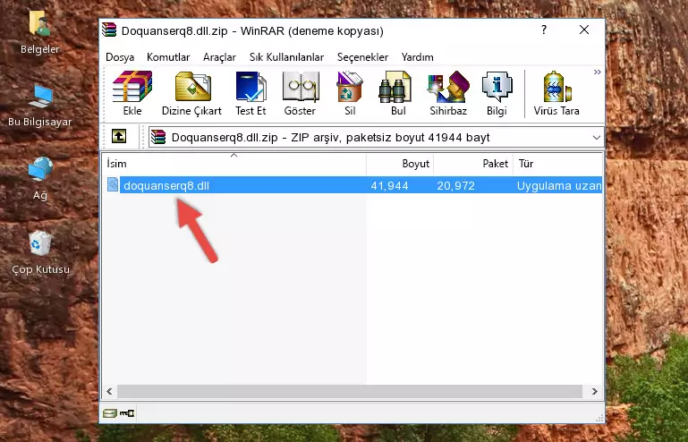Sort by Paket column header

click(473, 164)
